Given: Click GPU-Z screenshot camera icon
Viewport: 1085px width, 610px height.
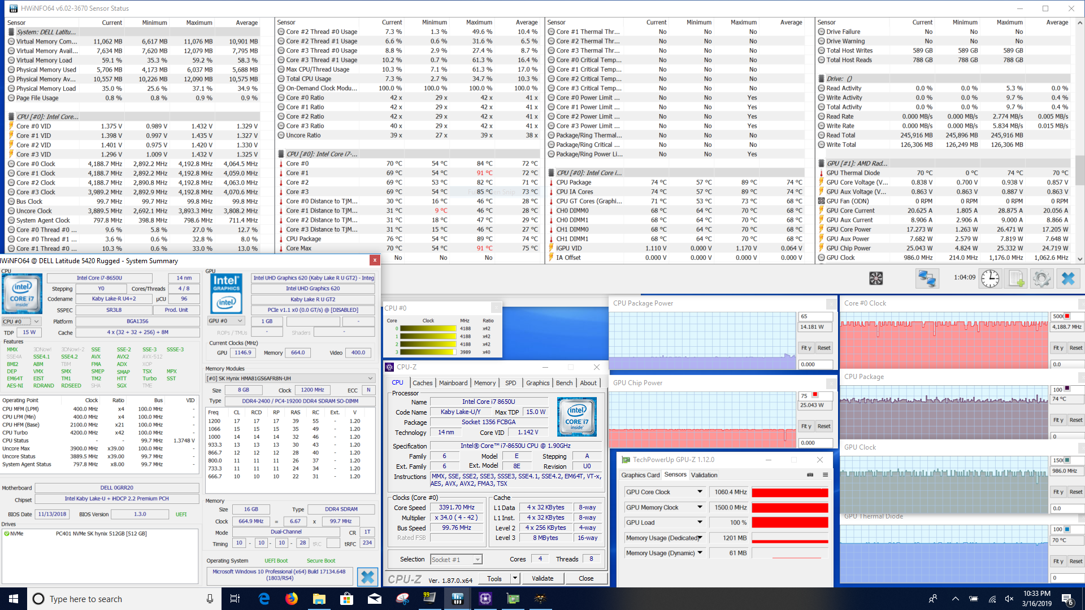Looking at the screenshot, I should click(x=810, y=475).
